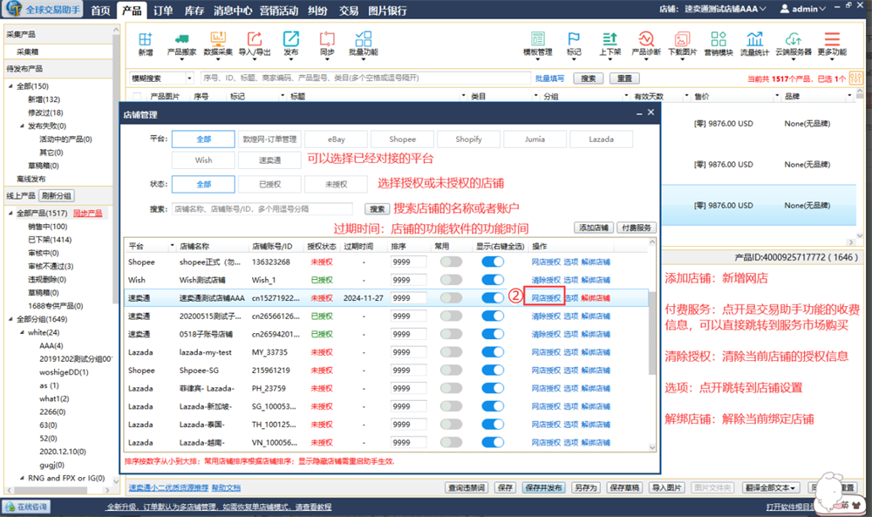
Task: Click the admin user icon
Action: point(785,9)
